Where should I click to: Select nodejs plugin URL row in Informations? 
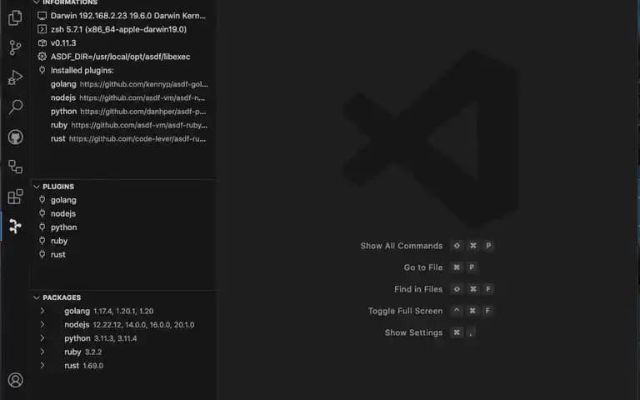coord(123,97)
